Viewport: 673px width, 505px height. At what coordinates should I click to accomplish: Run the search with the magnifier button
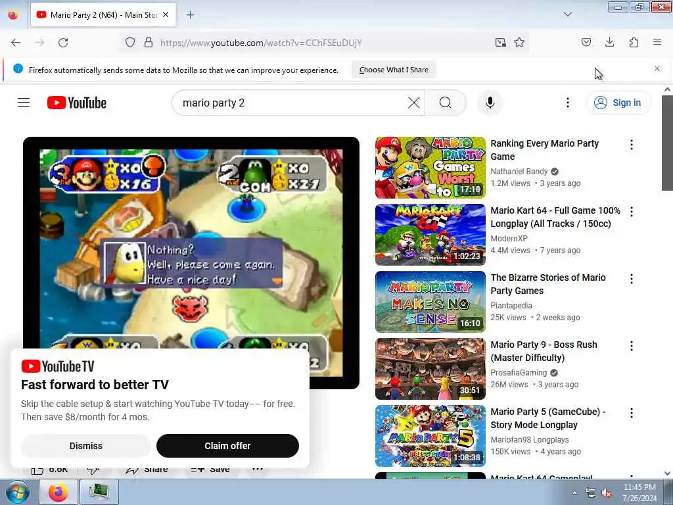446,103
